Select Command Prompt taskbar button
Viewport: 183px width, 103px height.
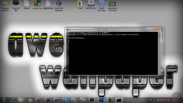pos(119,100)
